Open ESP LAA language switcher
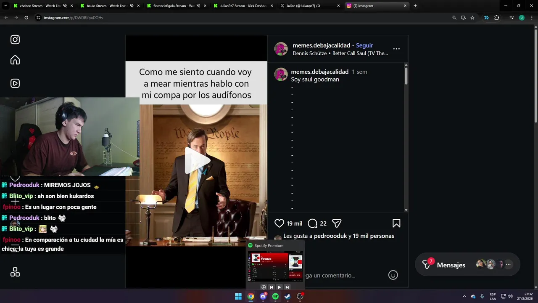 point(493,296)
